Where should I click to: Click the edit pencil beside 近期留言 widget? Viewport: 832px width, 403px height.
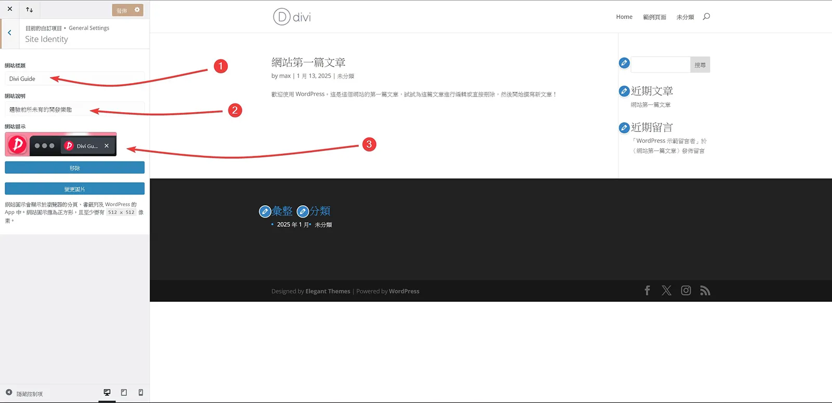pos(624,127)
